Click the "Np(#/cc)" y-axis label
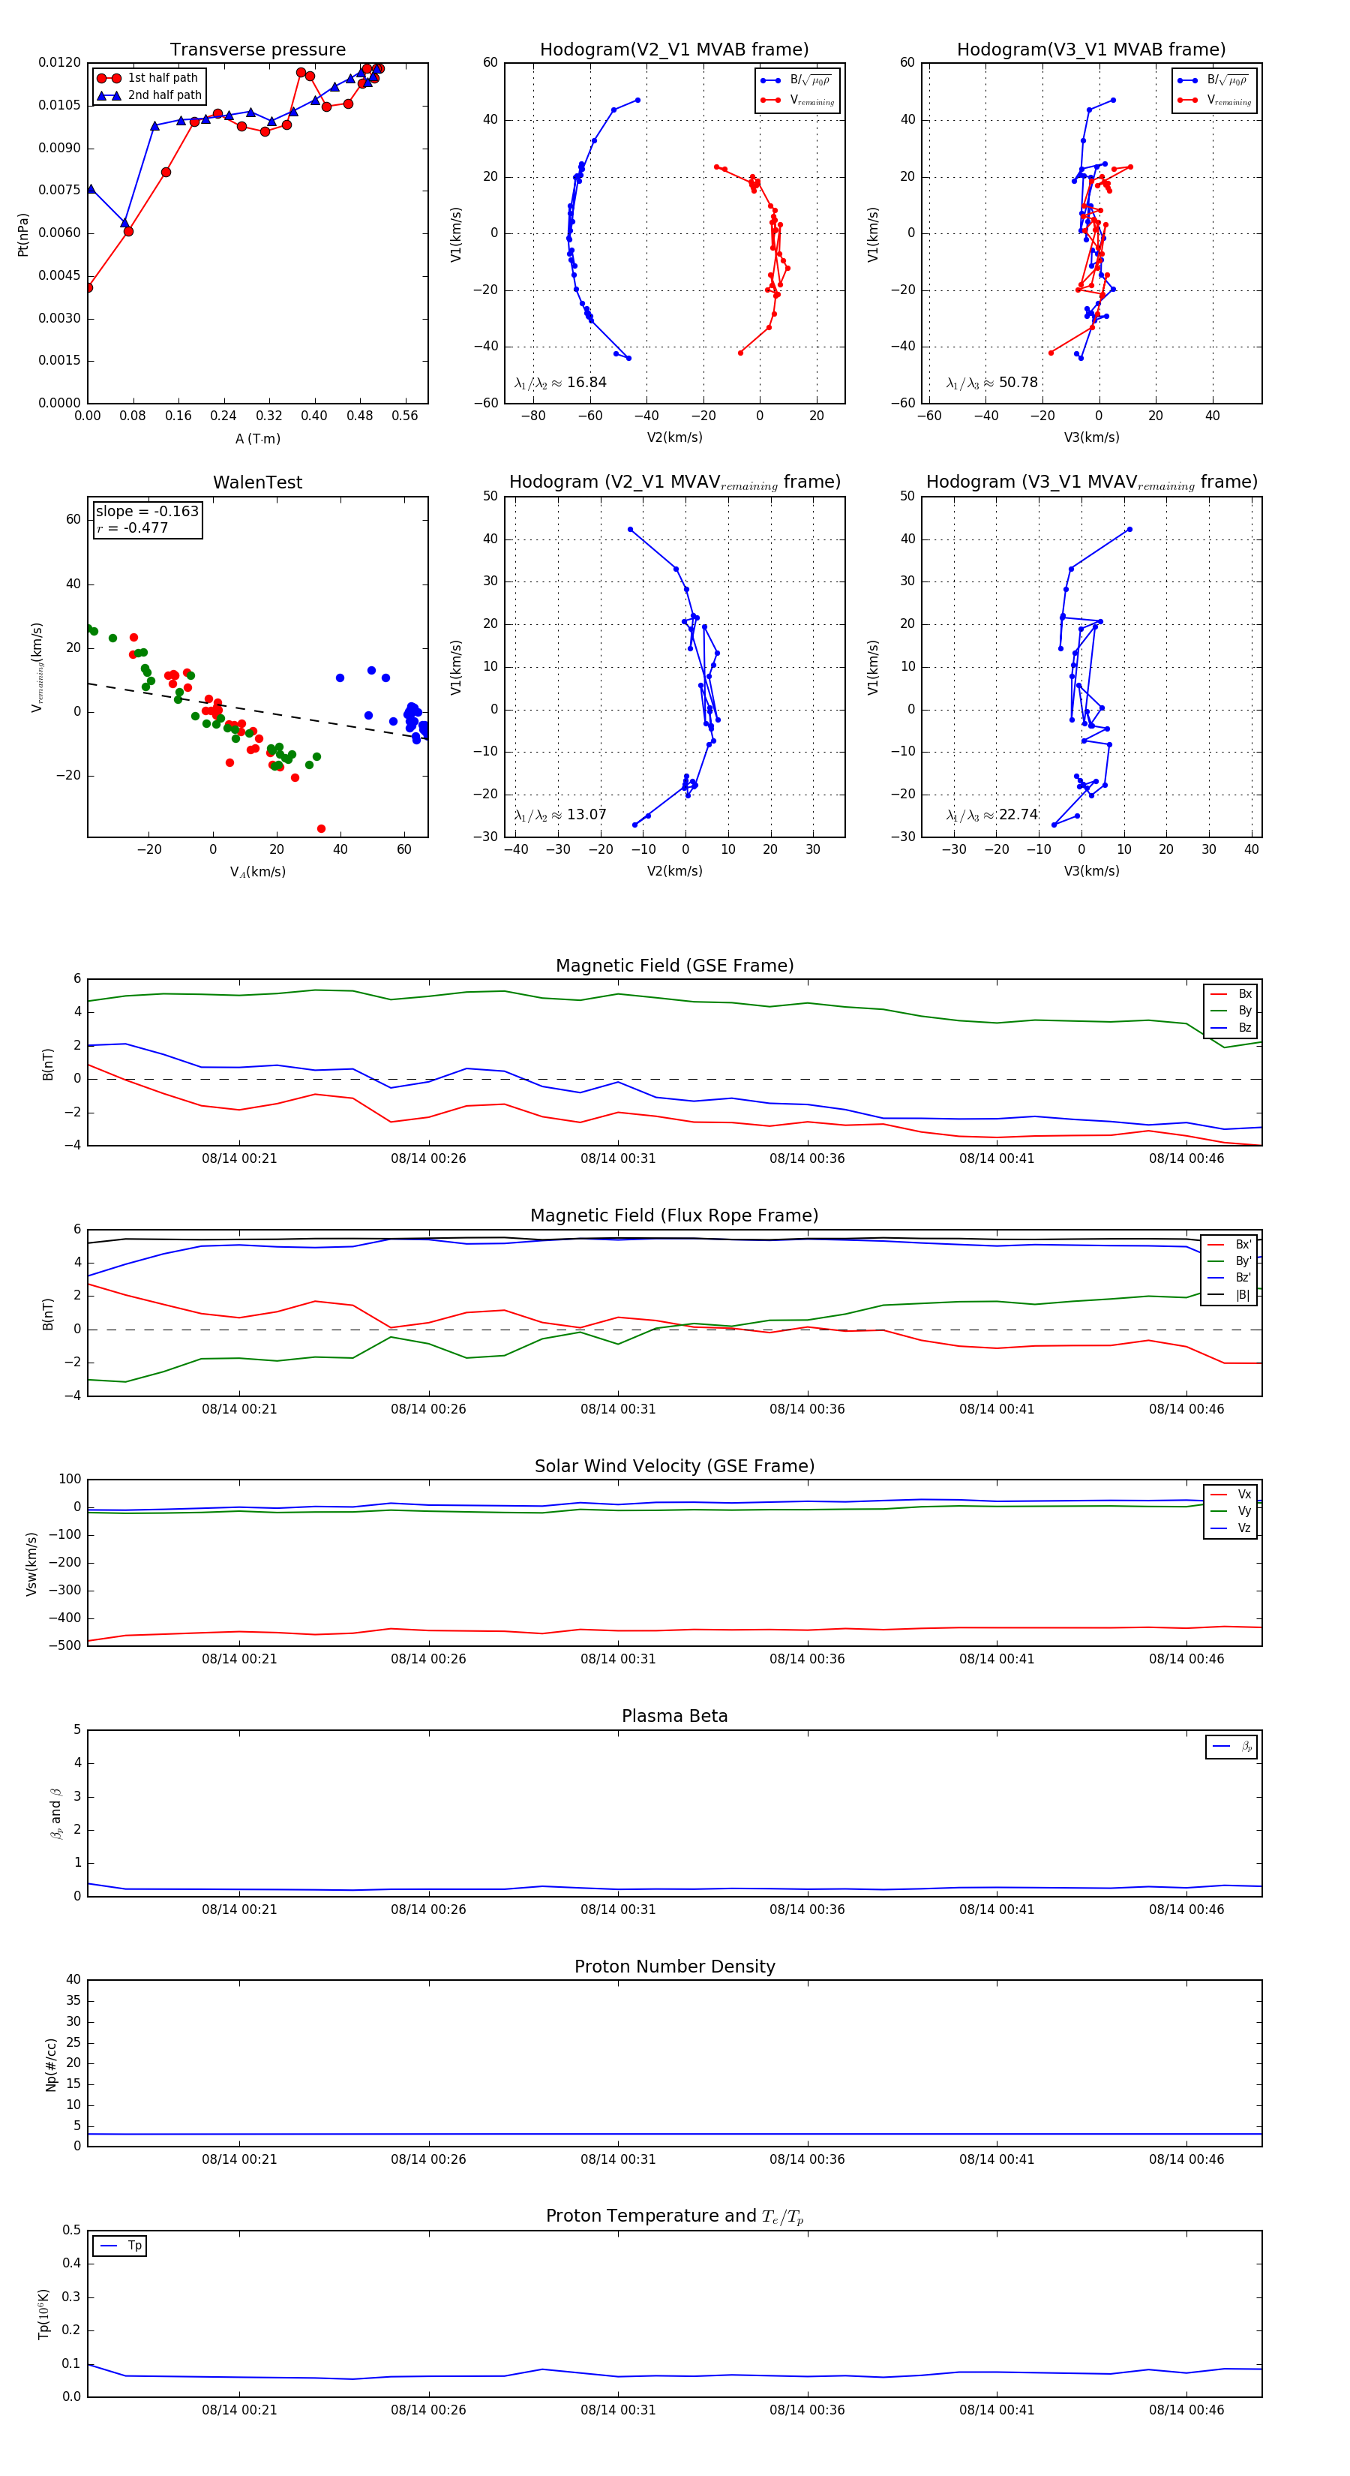The width and height of the screenshot is (1350, 2476). point(51,2065)
